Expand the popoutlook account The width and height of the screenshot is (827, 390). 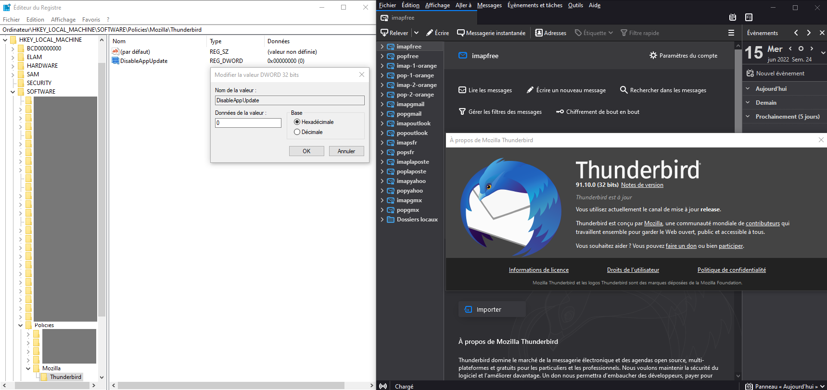382,133
